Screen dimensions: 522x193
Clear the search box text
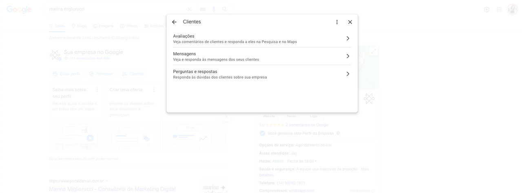point(189,9)
